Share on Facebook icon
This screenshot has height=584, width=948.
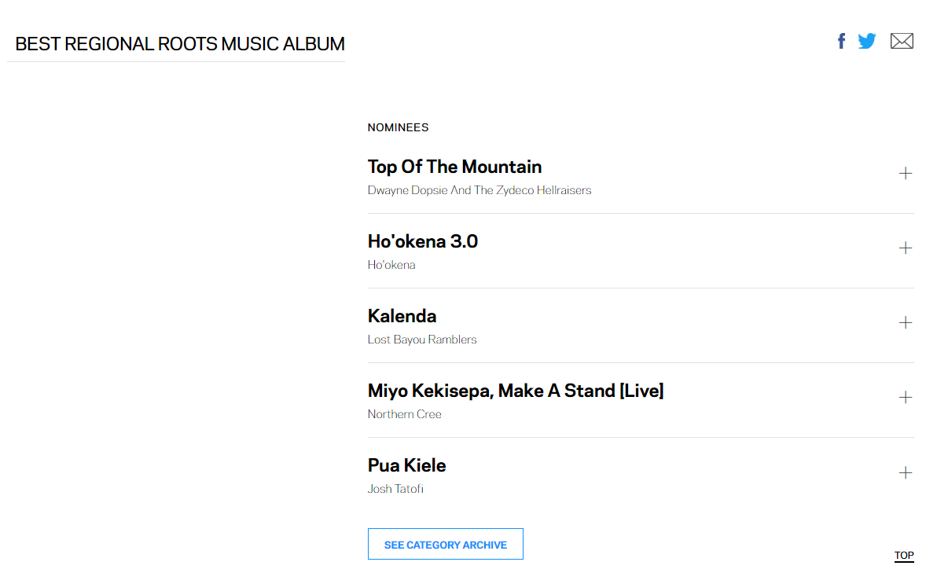pyautogui.click(x=841, y=41)
